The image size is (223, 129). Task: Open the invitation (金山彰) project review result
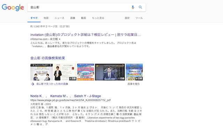click(x=85, y=35)
